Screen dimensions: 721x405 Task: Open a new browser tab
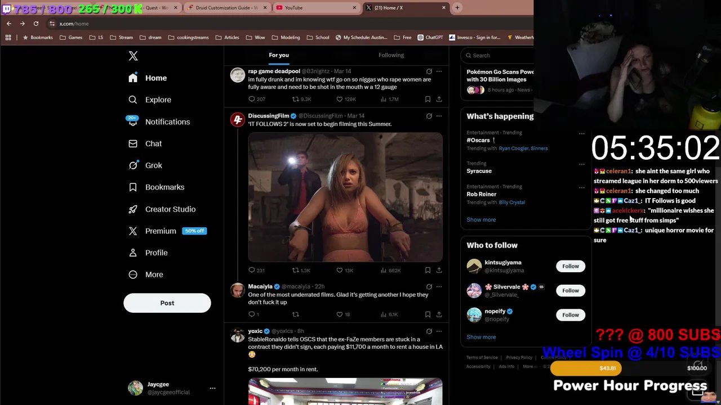click(457, 8)
